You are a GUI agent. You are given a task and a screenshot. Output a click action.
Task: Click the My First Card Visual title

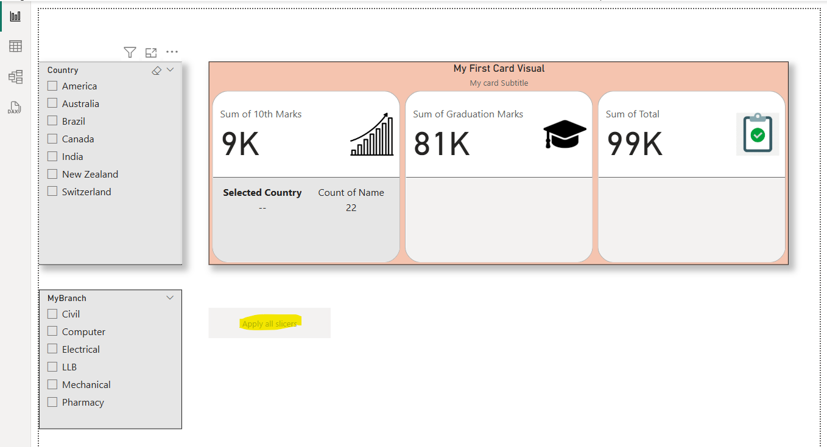498,68
